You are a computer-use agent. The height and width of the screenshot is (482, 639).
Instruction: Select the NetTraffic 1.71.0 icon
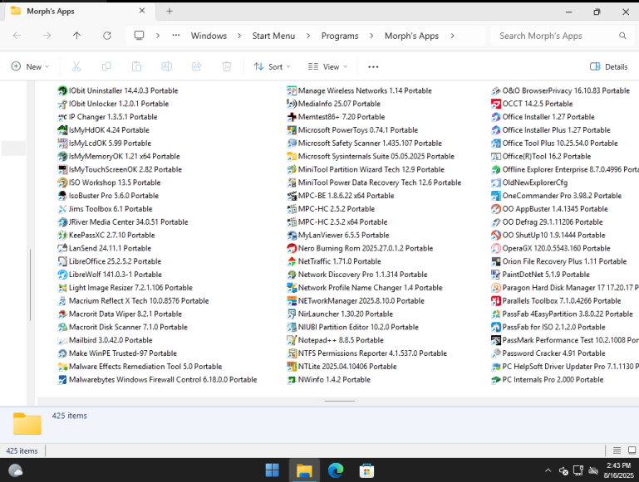click(292, 261)
